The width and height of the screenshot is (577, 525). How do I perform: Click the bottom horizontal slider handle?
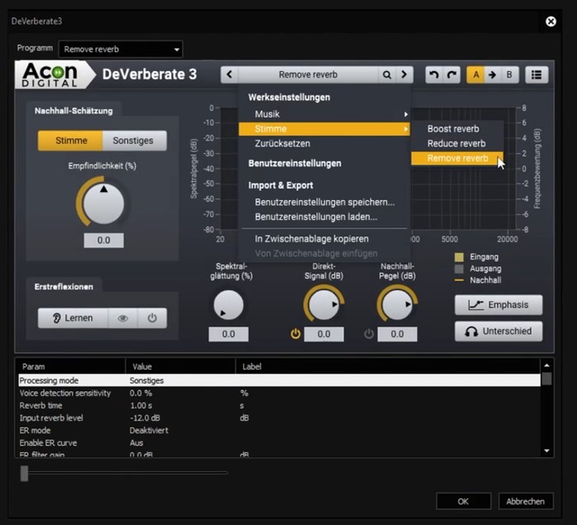[x=24, y=474]
